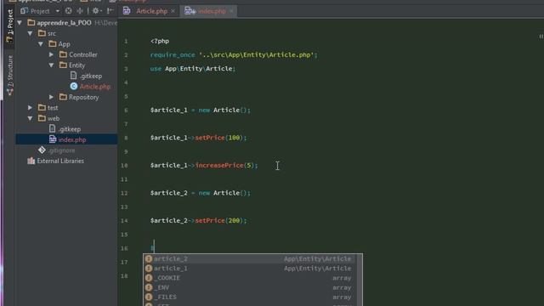544x306 pixels.
Task: Open the Project view dropdown
Action: tap(57, 11)
